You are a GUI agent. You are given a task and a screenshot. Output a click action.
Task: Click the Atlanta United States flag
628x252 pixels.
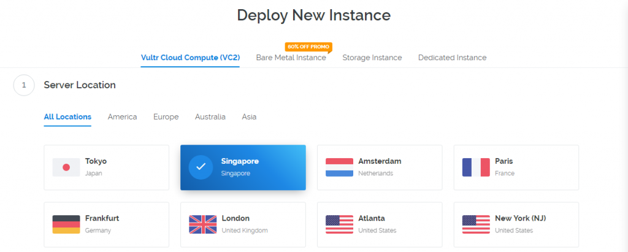pyautogui.click(x=339, y=224)
